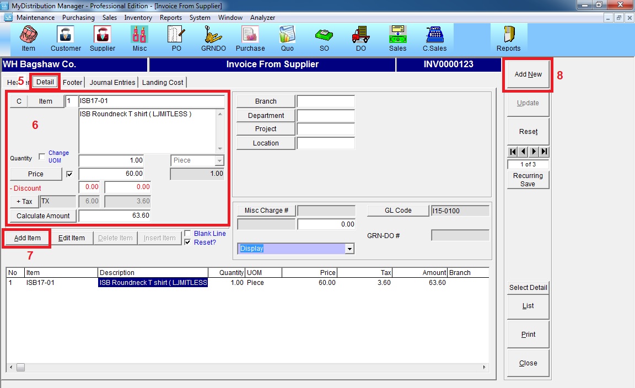Enable the Change UOM checkbox
Screen dimensions: 635x388
pyautogui.click(x=42, y=157)
